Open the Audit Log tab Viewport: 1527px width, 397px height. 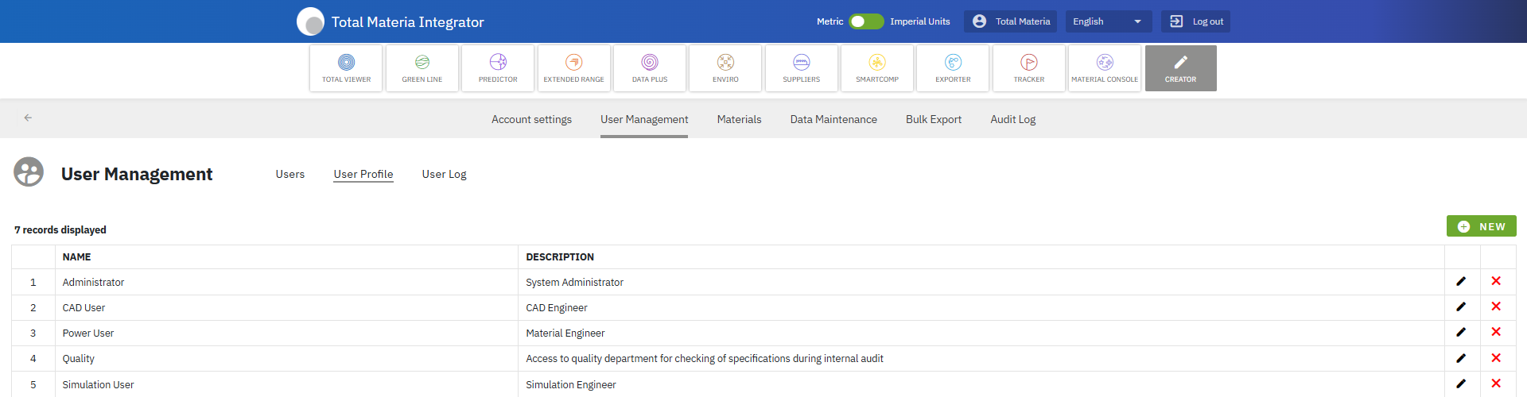click(x=1012, y=119)
